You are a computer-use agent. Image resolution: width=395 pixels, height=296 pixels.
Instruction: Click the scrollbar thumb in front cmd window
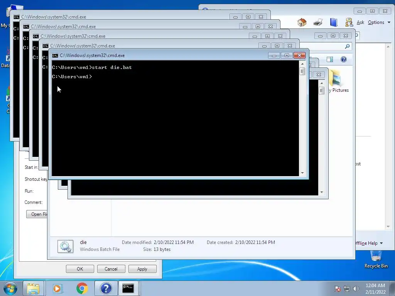tap(302, 71)
